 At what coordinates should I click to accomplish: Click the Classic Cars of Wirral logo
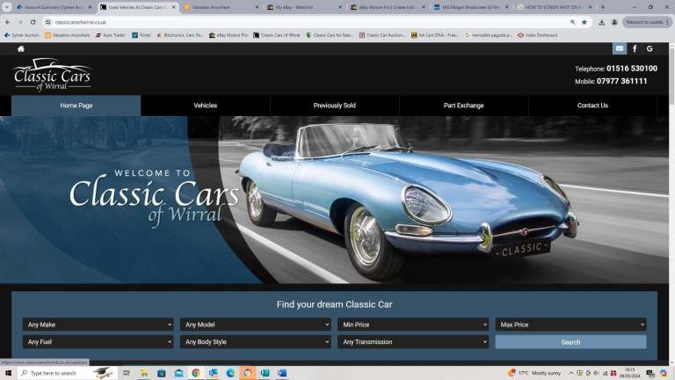click(x=52, y=74)
